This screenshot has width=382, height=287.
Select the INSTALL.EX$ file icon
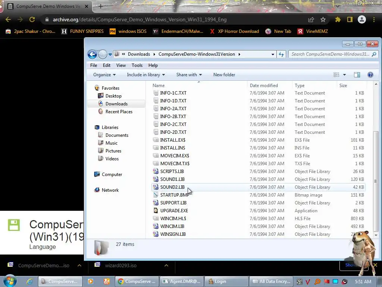156,140
